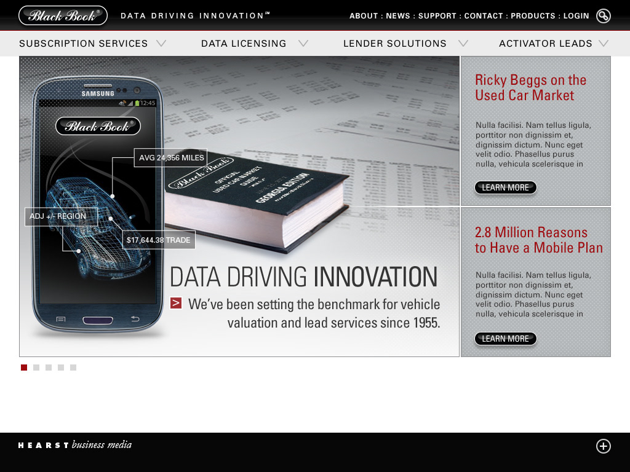This screenshot has width=630, height=472.
Task: Open Hearst business media logo link
Action: tap(74, 445)
